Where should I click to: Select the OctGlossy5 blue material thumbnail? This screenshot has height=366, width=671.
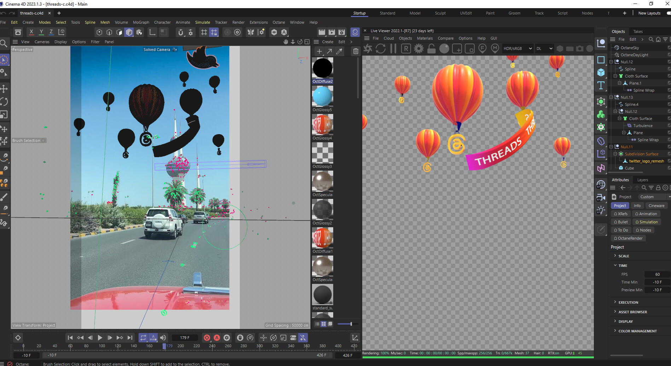point(322,96)
